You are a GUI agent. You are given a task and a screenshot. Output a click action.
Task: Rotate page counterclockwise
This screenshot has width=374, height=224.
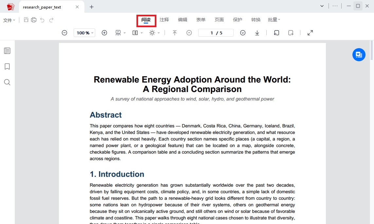coord(276,33)
